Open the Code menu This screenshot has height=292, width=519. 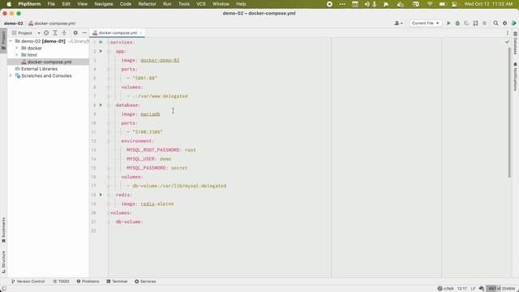126,4
